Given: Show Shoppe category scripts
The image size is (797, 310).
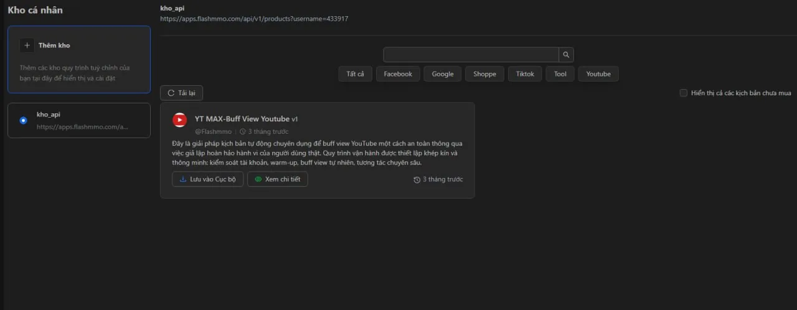Looking at the screenshot, I should (x=484, y=74).
